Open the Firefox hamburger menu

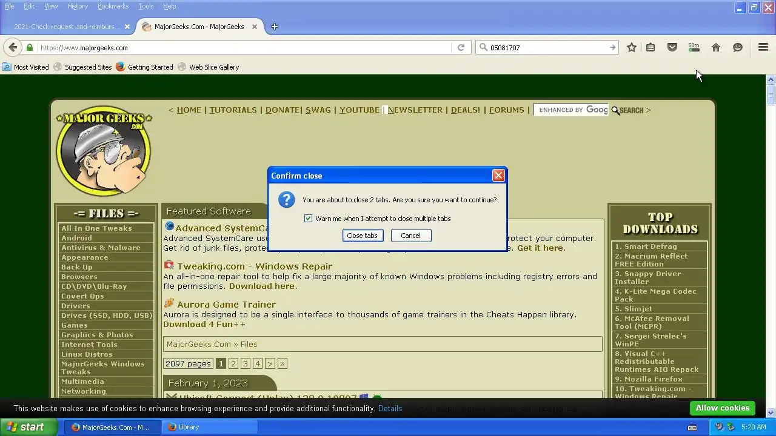[763, 47]
